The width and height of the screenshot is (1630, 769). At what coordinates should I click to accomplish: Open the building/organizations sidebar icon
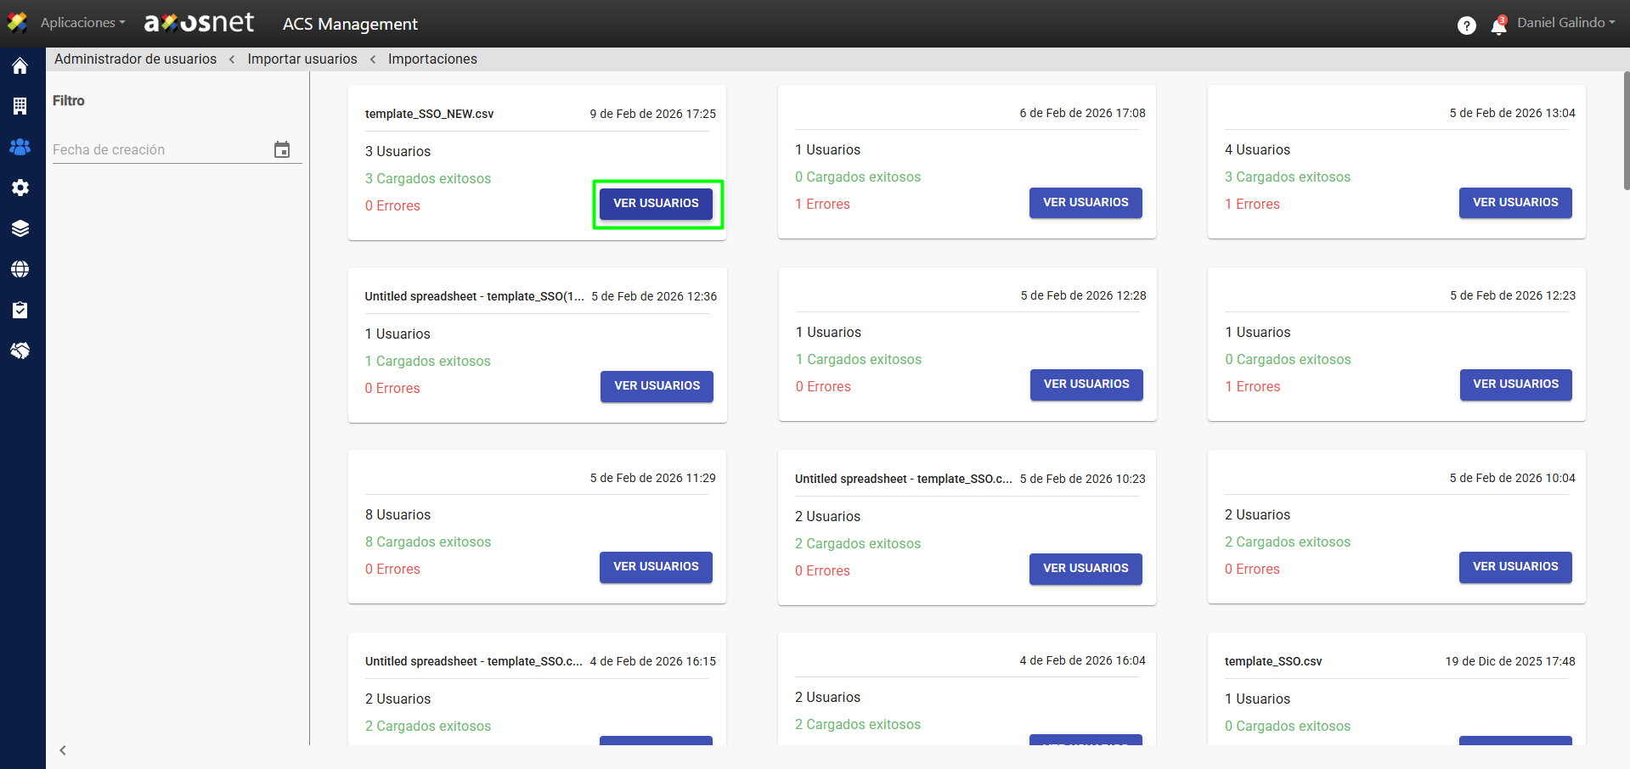pyautogui.click(x=20, y=106)
